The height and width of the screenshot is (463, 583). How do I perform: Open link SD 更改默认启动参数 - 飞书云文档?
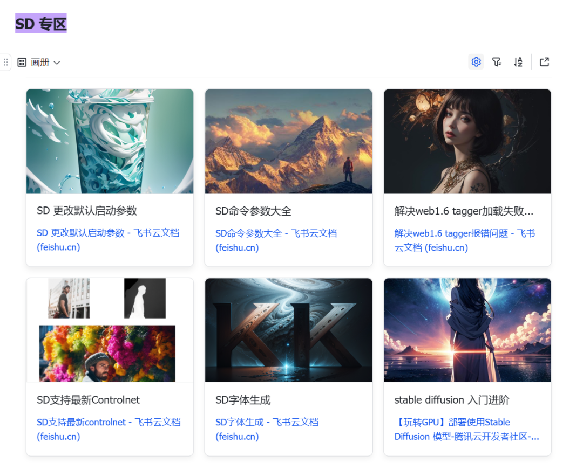coord(108,240)
